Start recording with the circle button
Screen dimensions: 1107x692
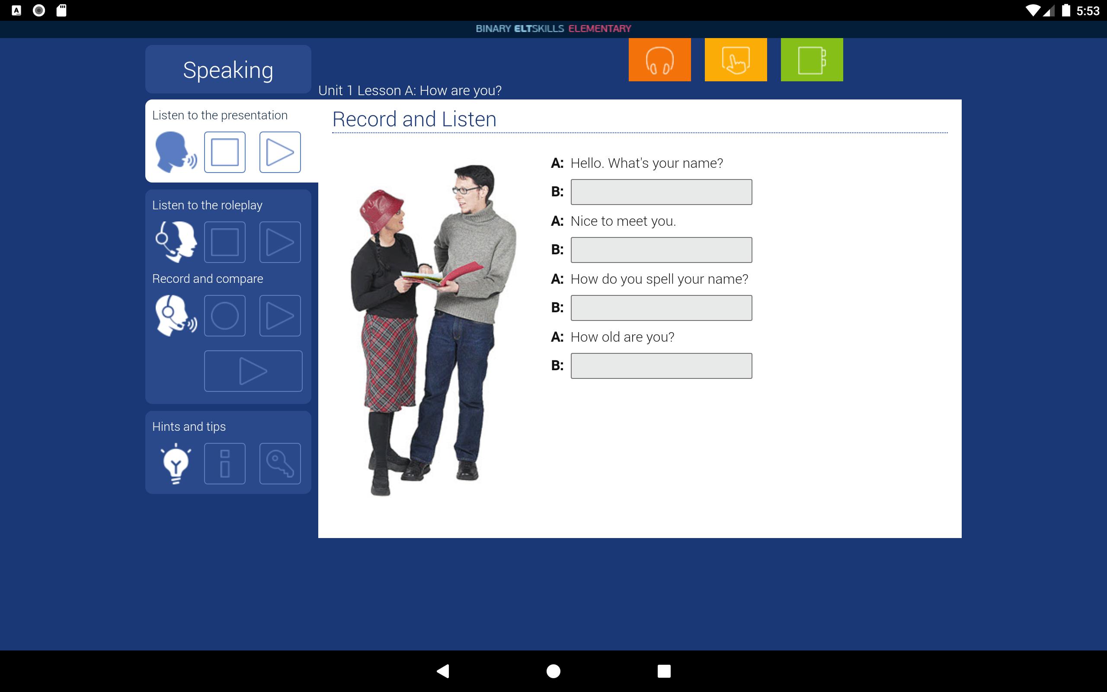coord(224,315)
